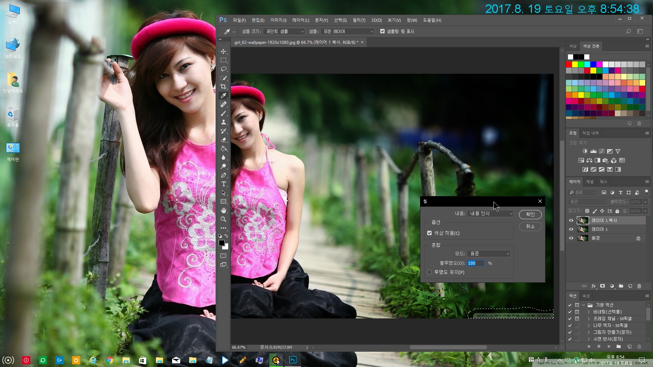
Task: Select the Move tool
Action: (223, 52)
